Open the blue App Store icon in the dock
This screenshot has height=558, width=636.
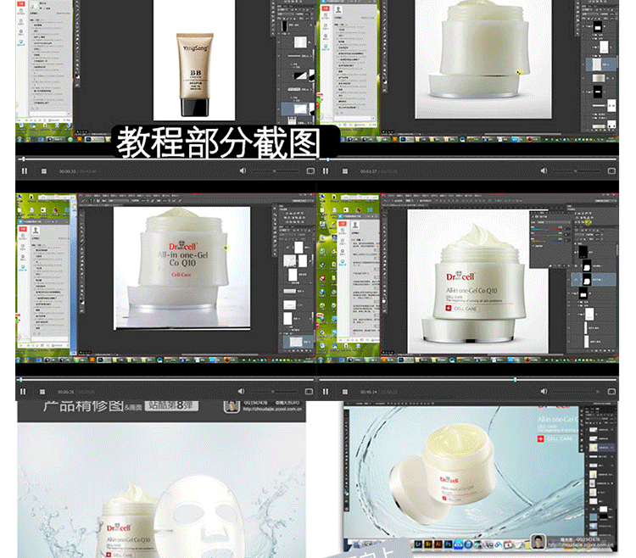click(468, 544)
